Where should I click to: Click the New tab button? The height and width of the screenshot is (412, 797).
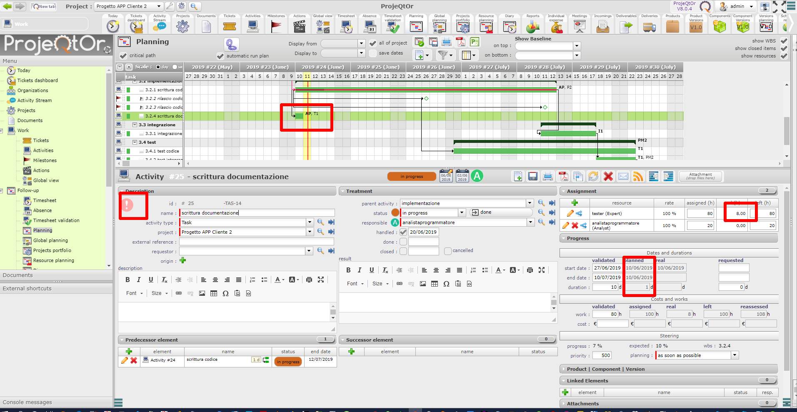[x=44, y=6]
